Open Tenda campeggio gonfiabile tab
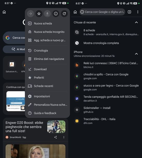This screenshot has height=158, width=142. point(106,98)
